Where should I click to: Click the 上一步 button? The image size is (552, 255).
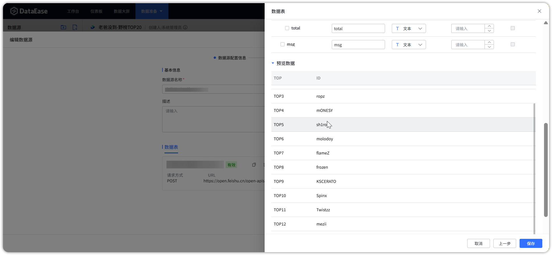504,243
